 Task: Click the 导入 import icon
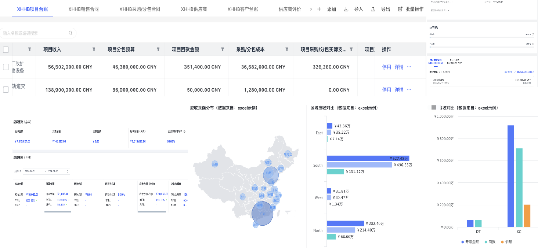(x=346, y=9)
